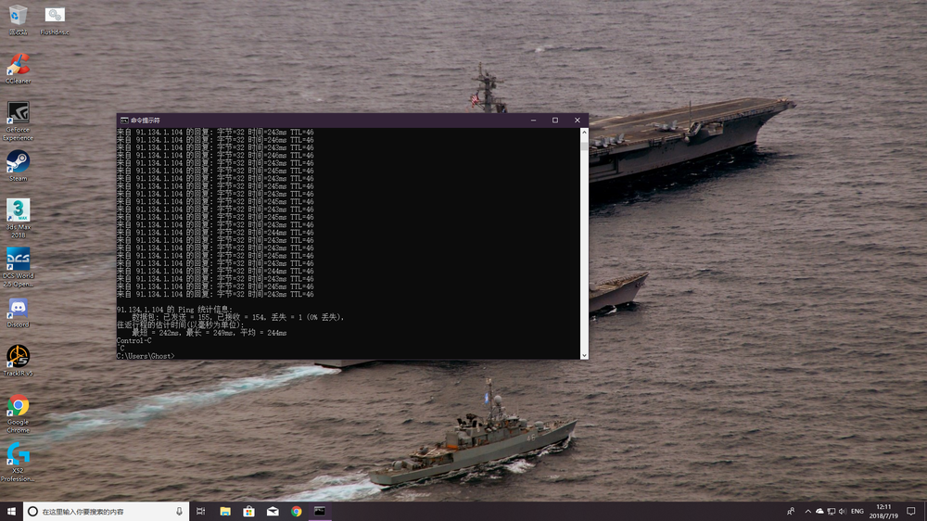Open the Recycle Bin desktop icon

tap(18, 19)
